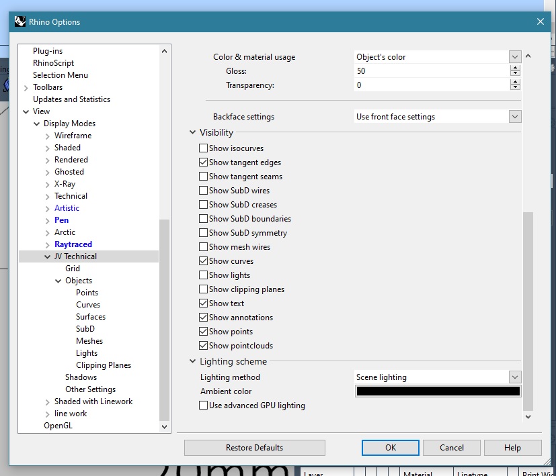Click the Gloss value field
The height and width of the screenshot is (476, 556).
(x=432, y=71)
